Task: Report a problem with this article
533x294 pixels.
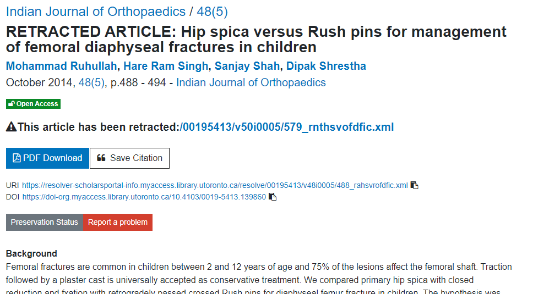Action: tap(118, 222)
